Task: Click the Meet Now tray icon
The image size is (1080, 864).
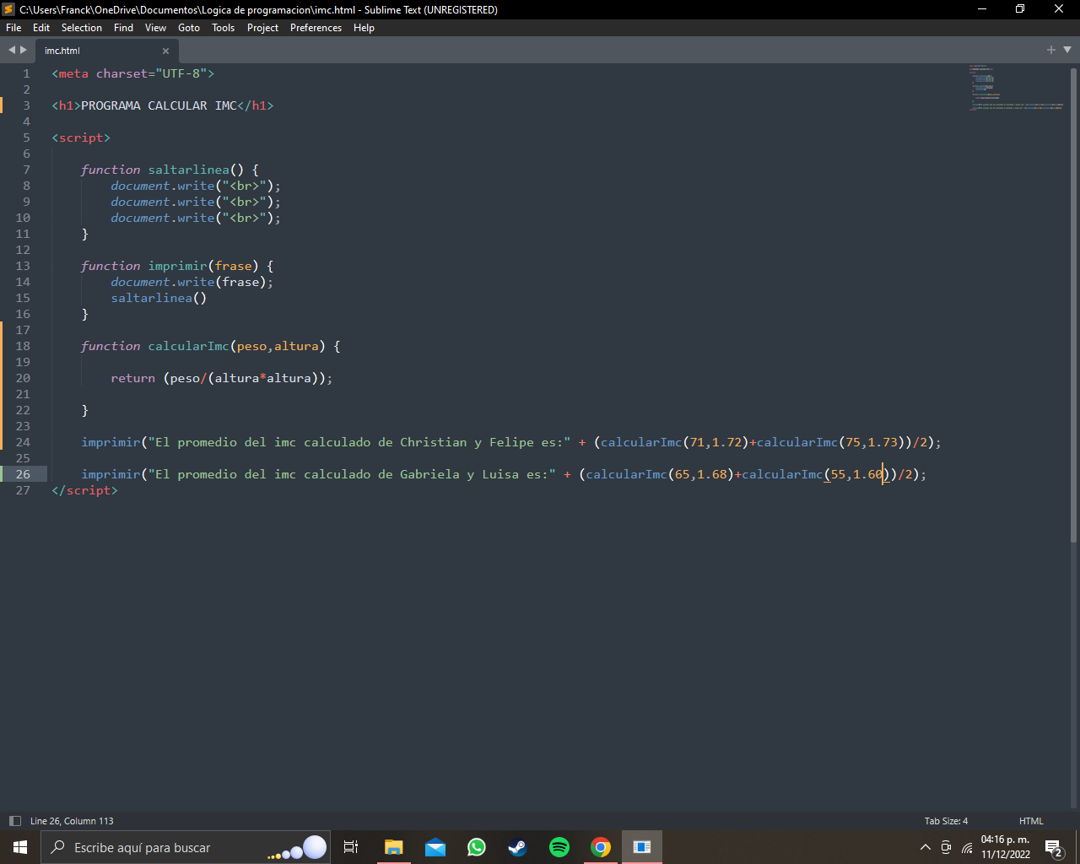Action: point(946,847)
